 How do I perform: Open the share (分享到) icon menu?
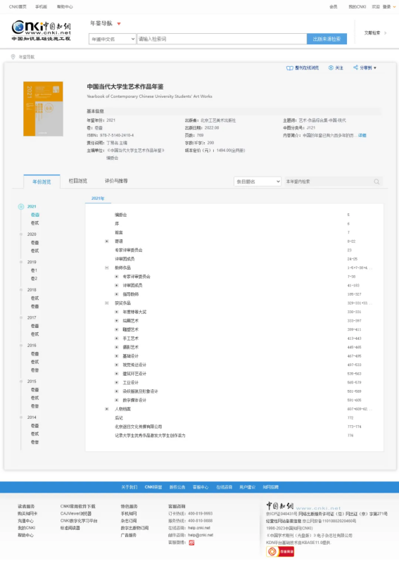pyautogui.click(x=355, y=68)
